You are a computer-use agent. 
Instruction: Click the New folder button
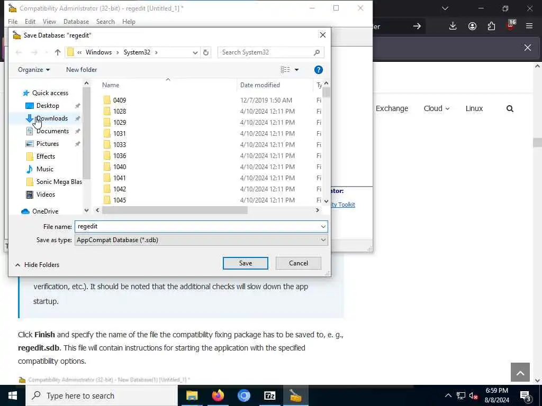tap(82, 70)
